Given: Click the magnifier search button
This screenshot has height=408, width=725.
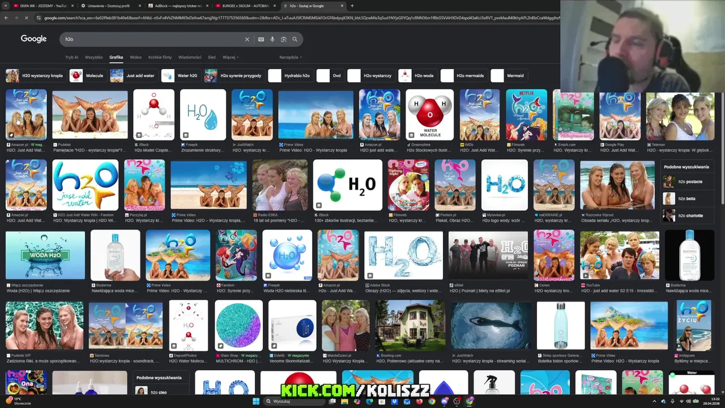Looking at the screenshot, I should point(295,39).
